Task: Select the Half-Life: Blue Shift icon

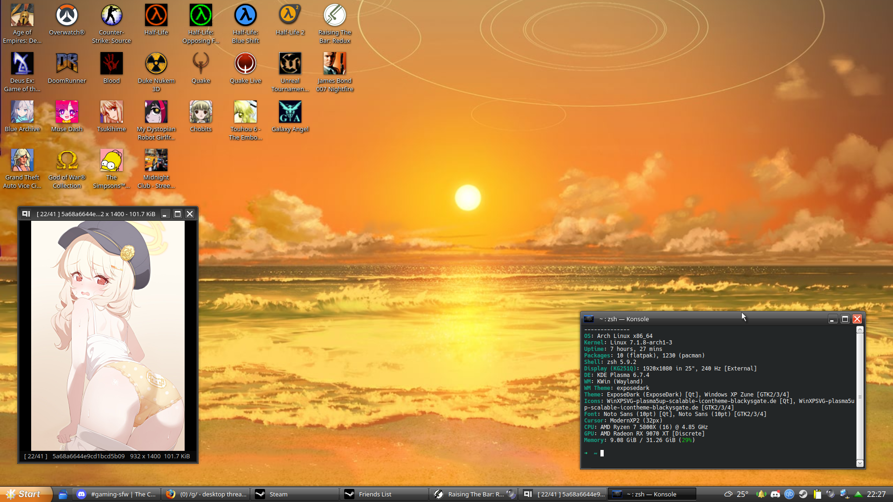Action: (246, 24)
